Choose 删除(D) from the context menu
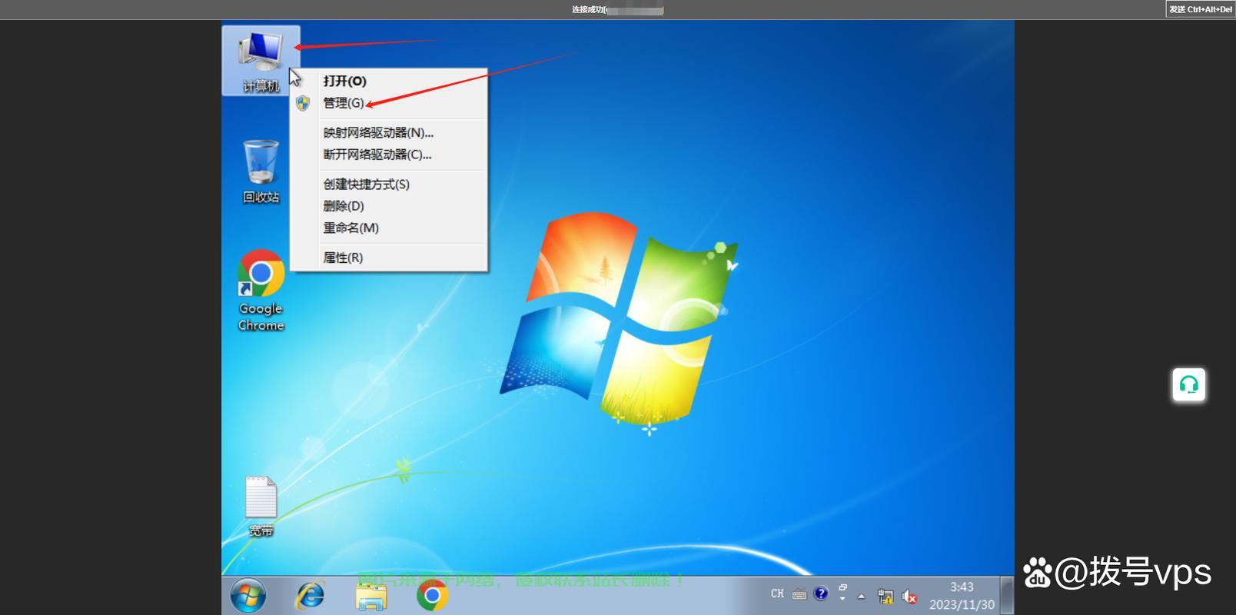This screenshot has width=1236, height=615. (390, 206)
